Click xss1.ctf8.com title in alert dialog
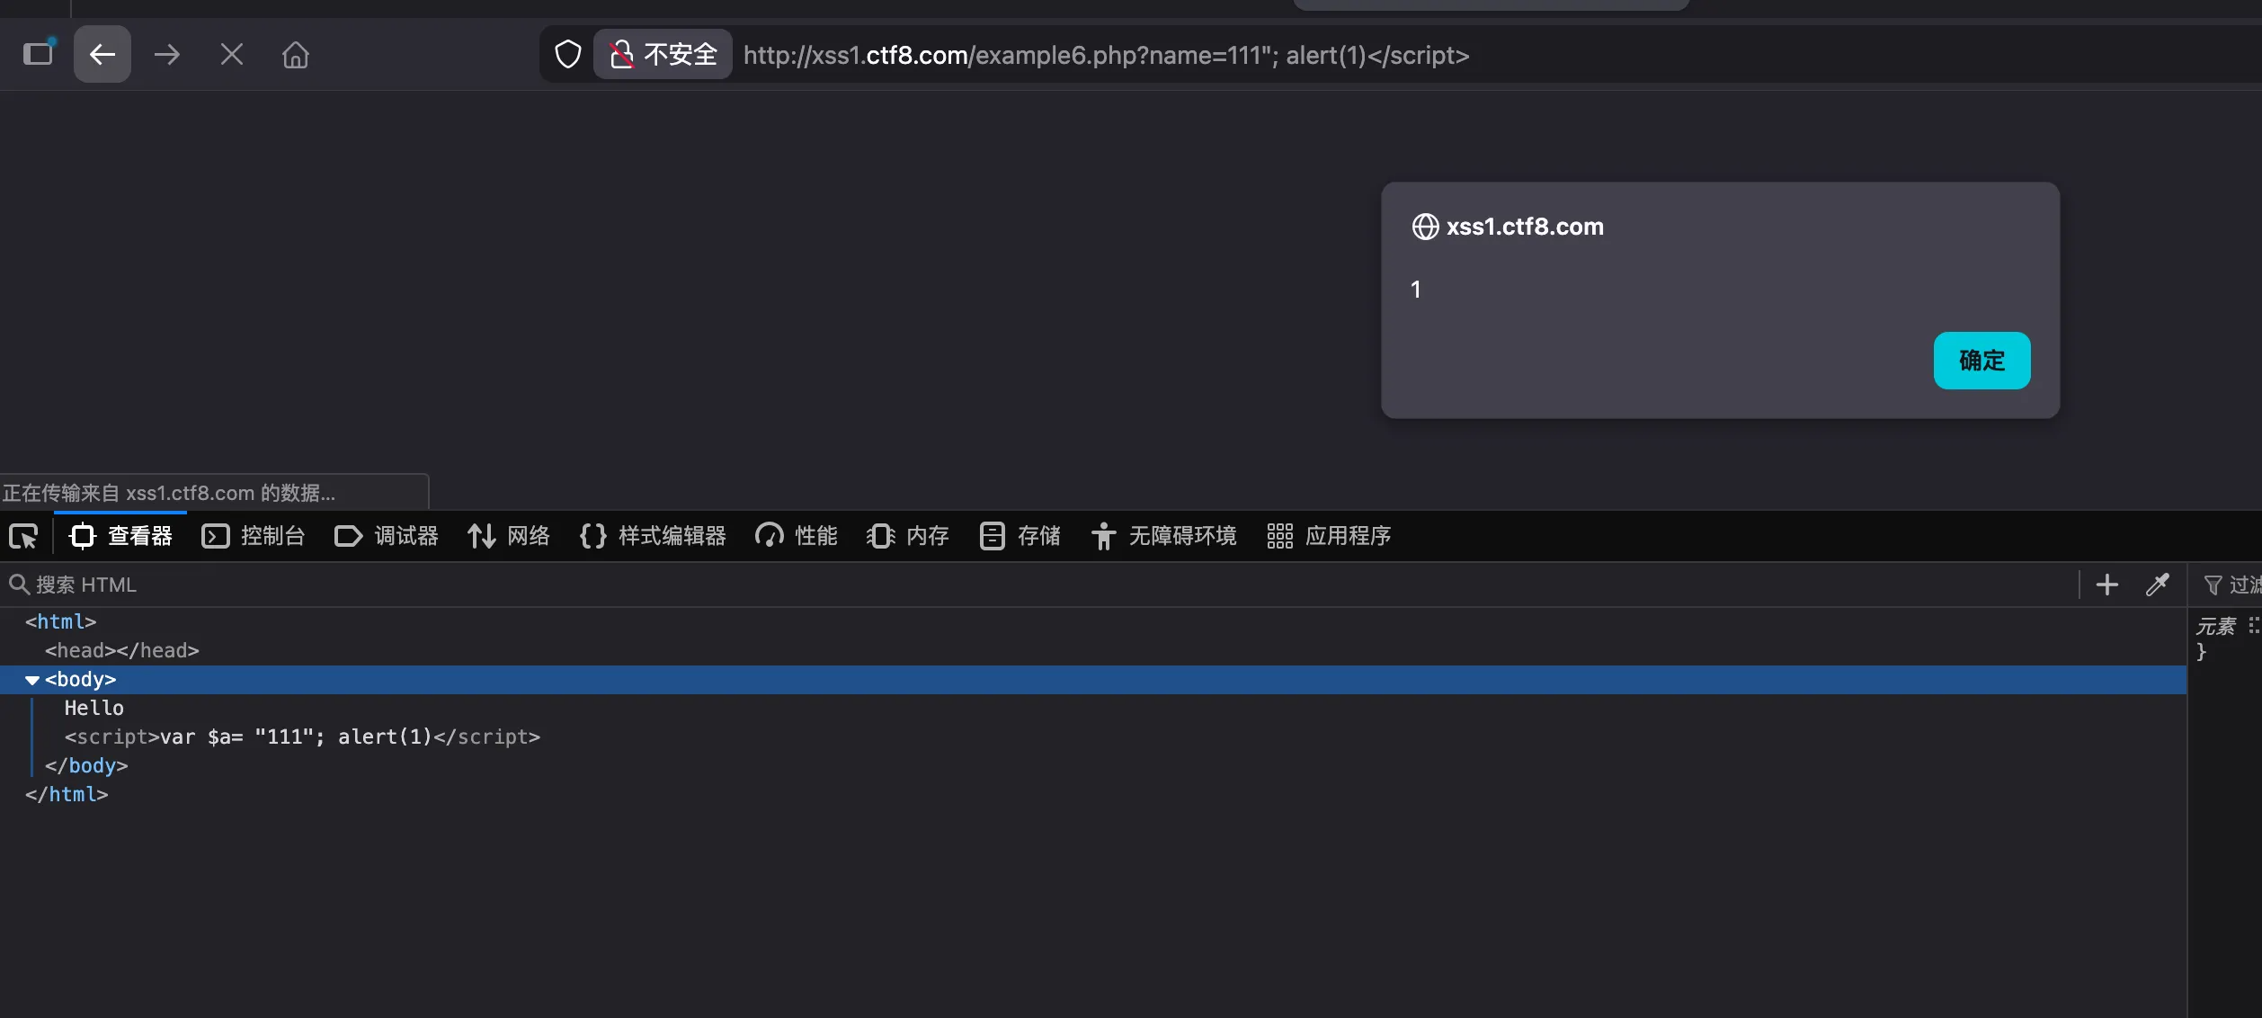 click(x=1525, y=227)
